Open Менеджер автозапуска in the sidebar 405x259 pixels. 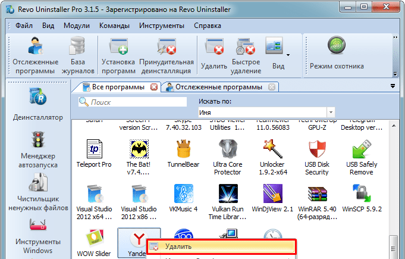point(38,150)
